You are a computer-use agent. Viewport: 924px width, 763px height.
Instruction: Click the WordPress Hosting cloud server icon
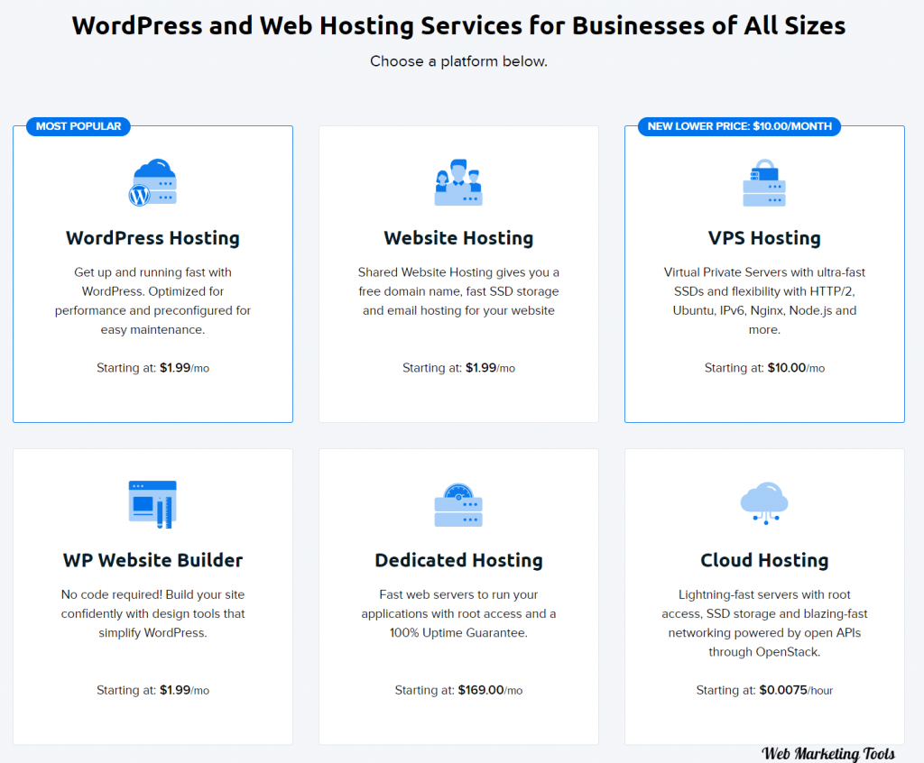click(152, 182)
